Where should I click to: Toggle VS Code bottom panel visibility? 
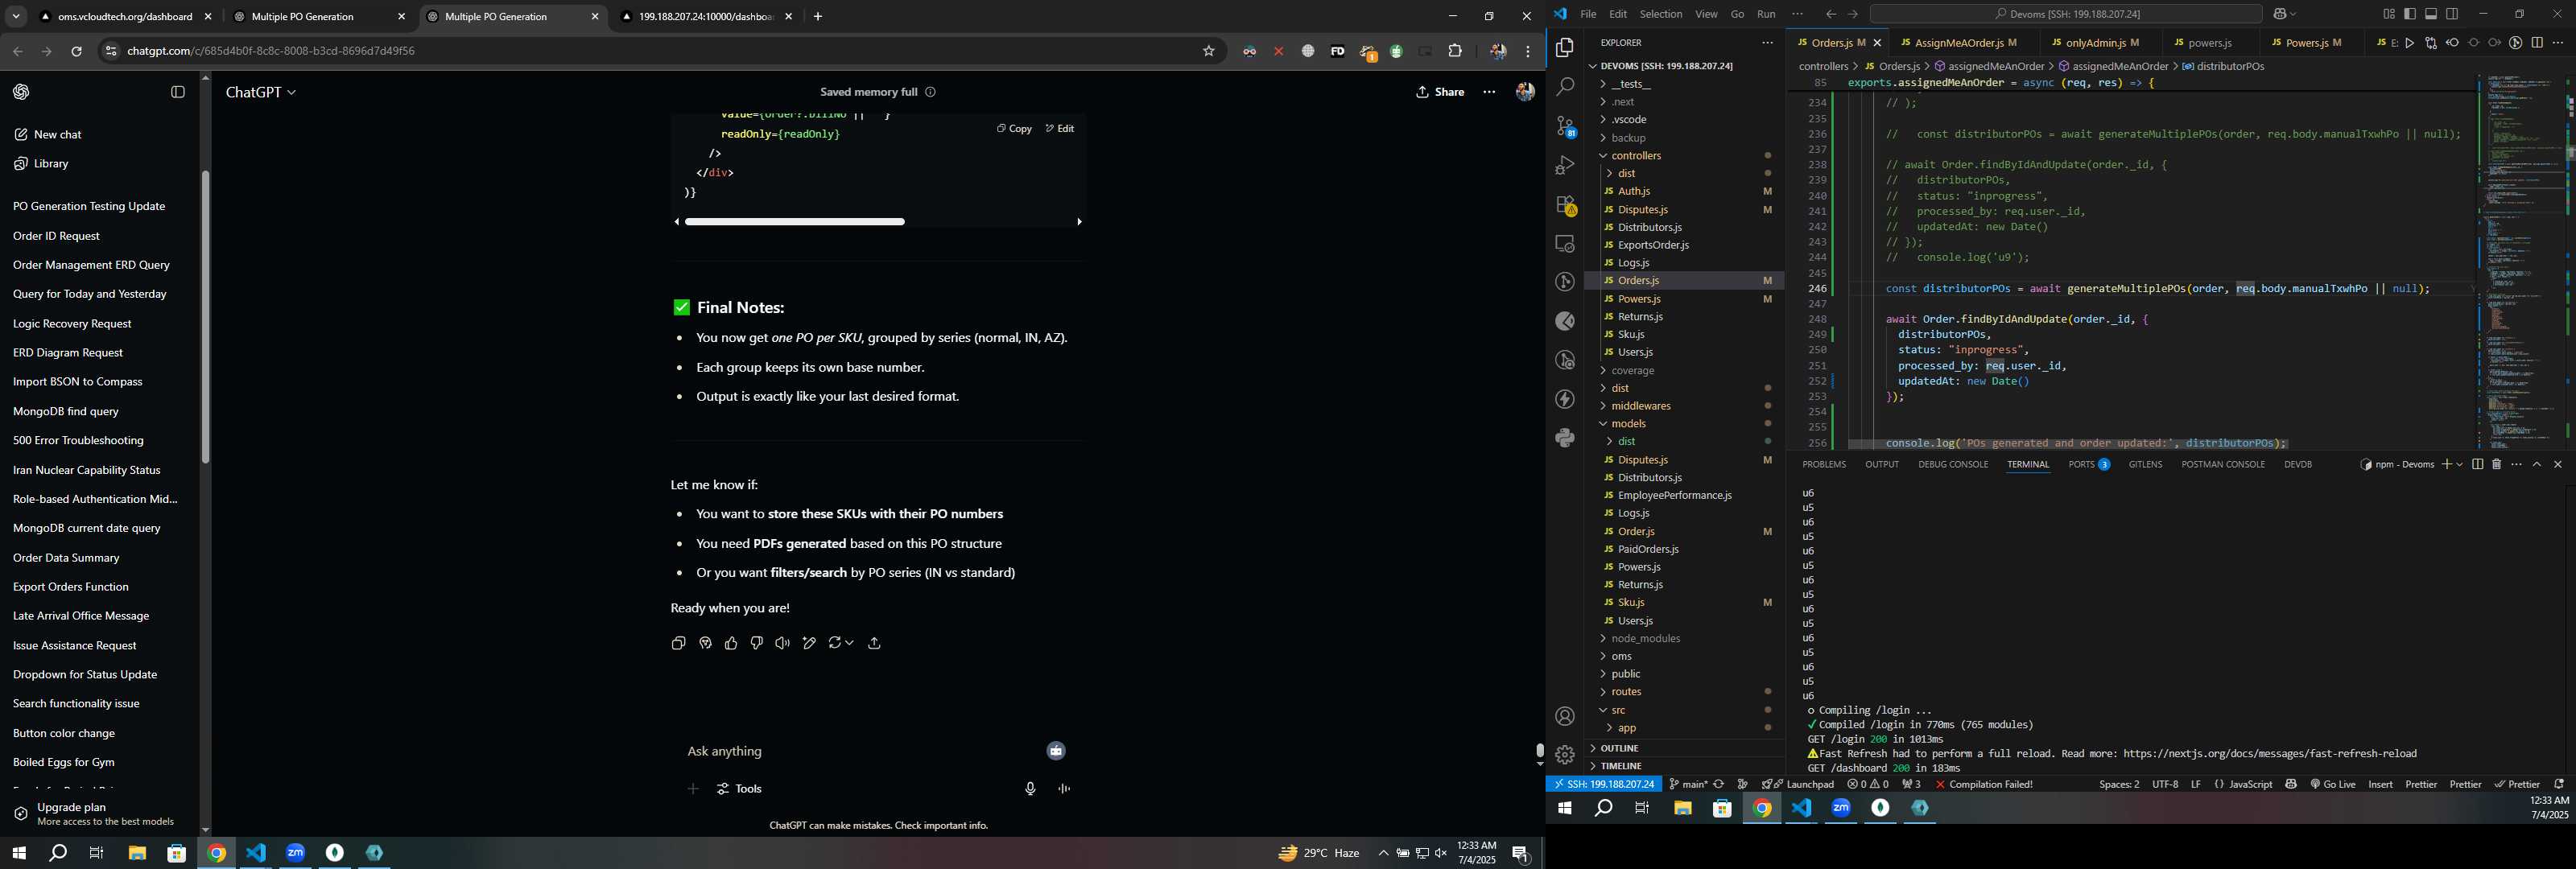[x=2431, y=14]
